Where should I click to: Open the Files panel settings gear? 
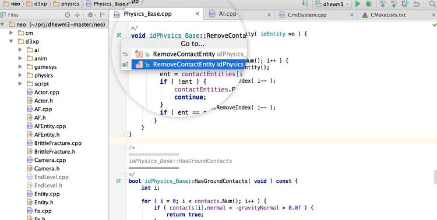(90, 15)
